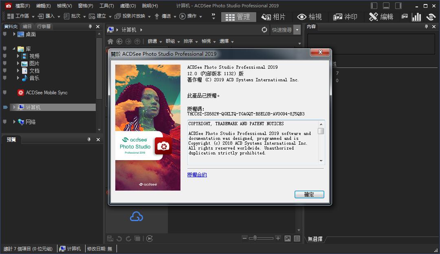Switch to 檢視 (View) mode
This screenshot has height=254, width=440.
[310, 17]
